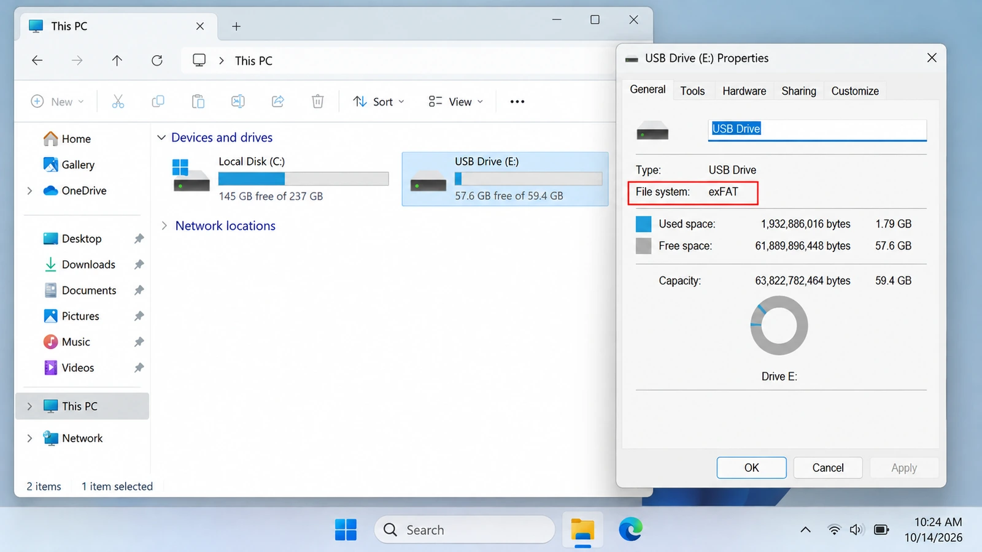Open File Explorer from the taskbar
The width and height of the screenshot is (982, 552).
pos(582,529)
